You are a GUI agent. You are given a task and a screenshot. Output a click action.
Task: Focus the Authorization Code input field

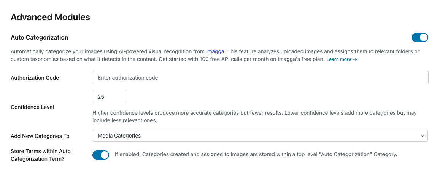(x=261, y=78)
